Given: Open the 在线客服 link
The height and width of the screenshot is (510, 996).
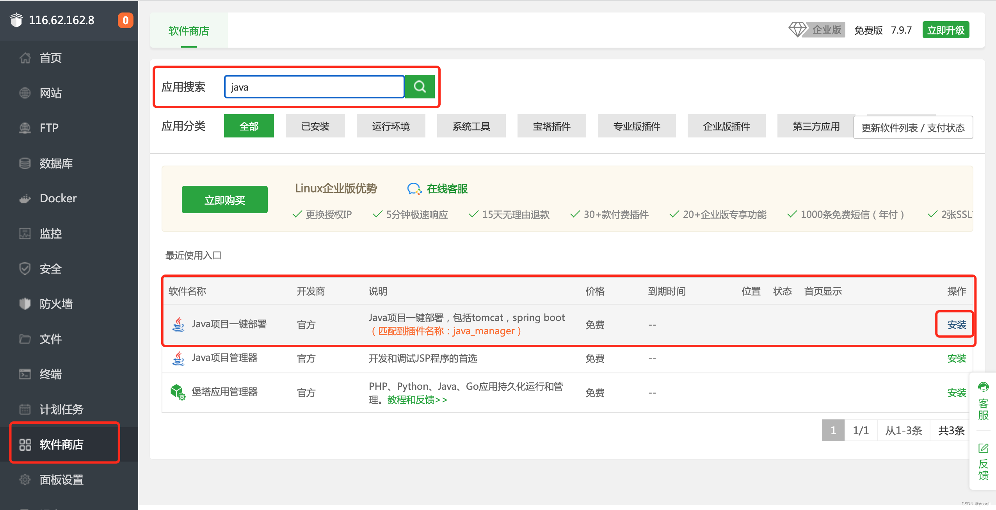Looking at the screenshot, I should click(x=447, y=189).
